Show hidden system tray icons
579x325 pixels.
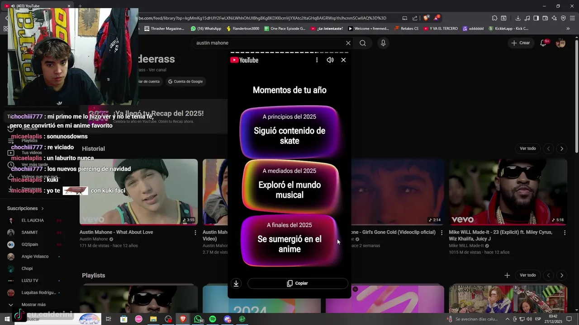[x=507, y=319]
